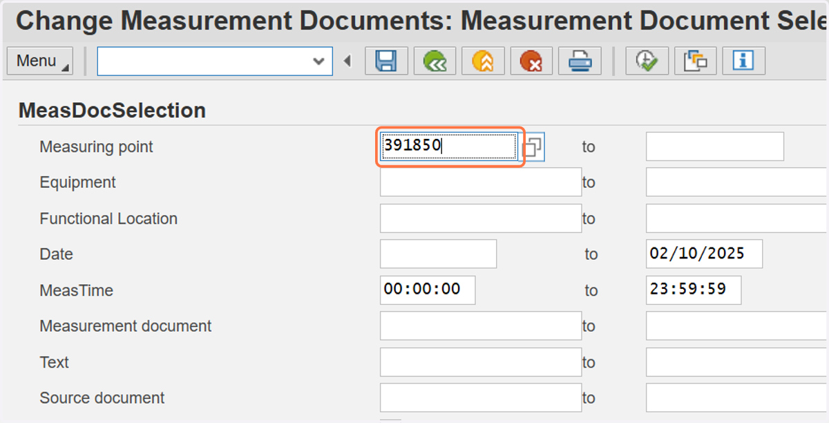Viewport: 829px width, 423px height.
Task: Click the Date field showing 02/10/2025
Action: pyautogui.click(x=705, y=254)
